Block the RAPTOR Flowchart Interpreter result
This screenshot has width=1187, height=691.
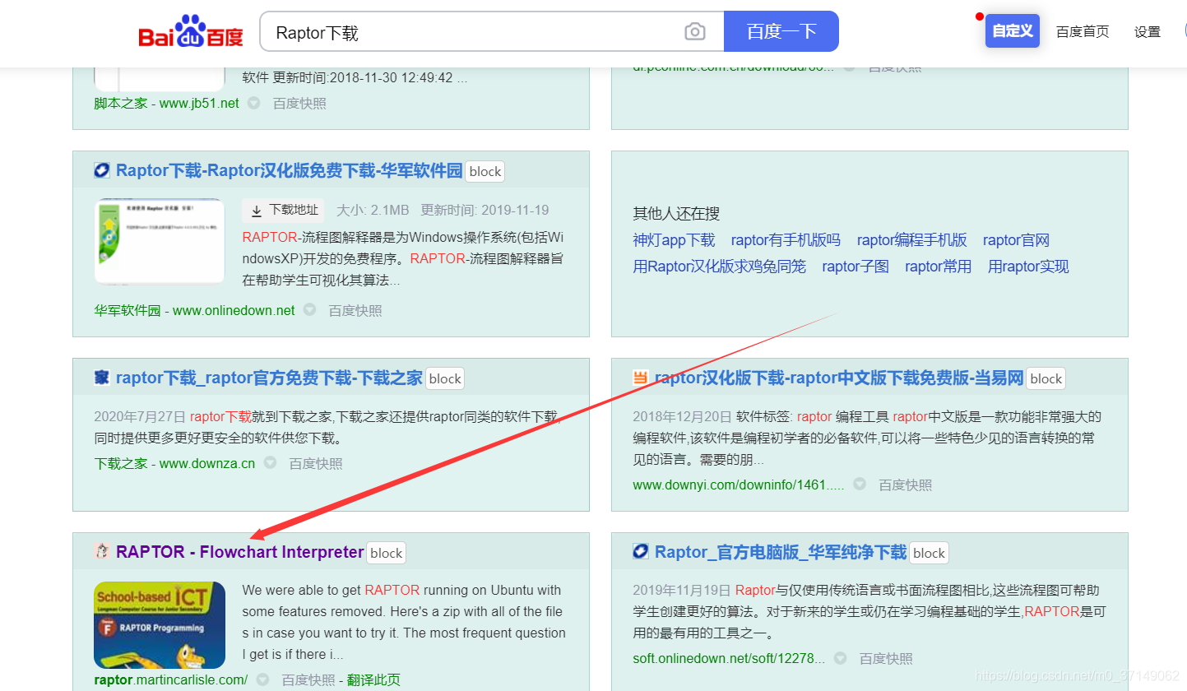coord(387,553)
